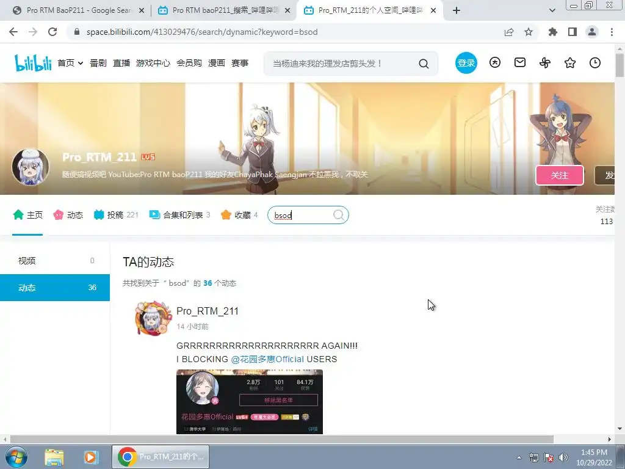Click the space search magnifier icon
Image resolution: width=625 pixels, height=469 pixels.
pos(338,215)
